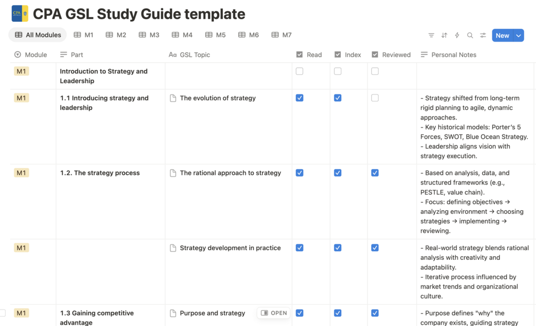
Task: Expand the dropdown arrow next to New
Action: tap(518, 35)
